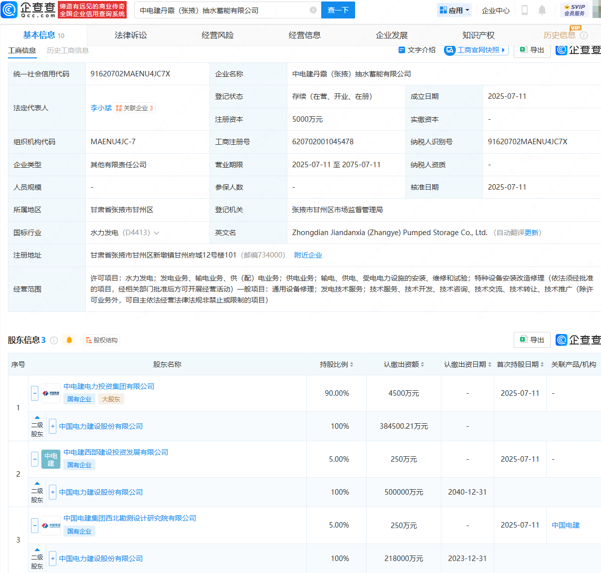Open the SVIP member services icon
The width and height of the screenshot is (601, 573).
coord(575,10)
